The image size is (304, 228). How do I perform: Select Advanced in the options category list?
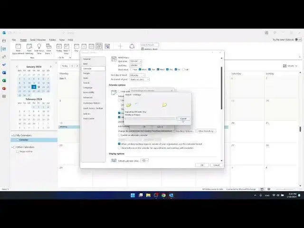87,97
